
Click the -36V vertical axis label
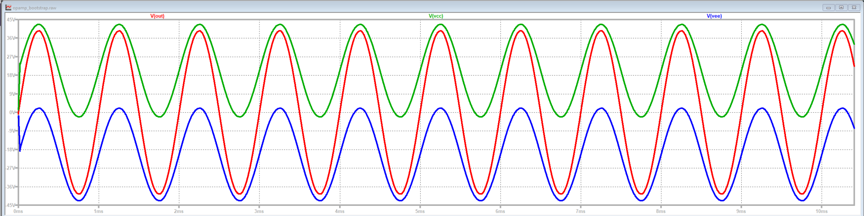(x=10, y=186)
